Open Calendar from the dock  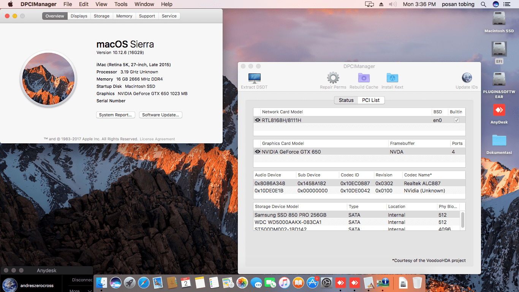tap(186, 282)
